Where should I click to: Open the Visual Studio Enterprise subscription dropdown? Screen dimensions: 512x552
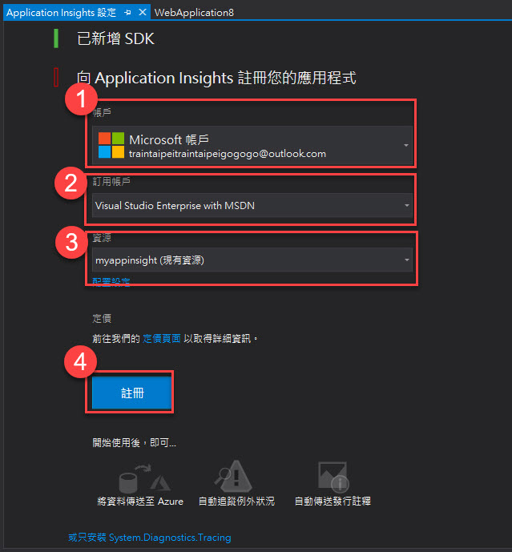coord(252,205)
